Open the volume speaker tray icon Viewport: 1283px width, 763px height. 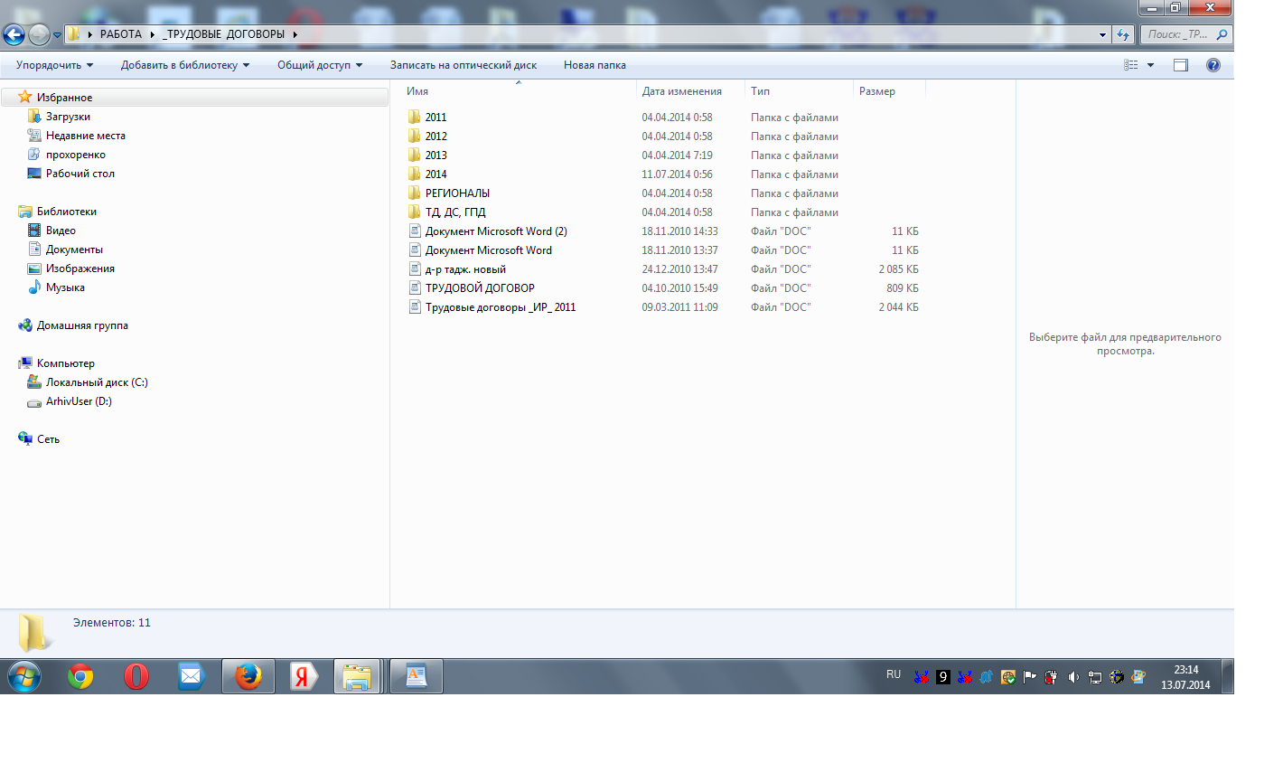click(x=1072, y=676)
